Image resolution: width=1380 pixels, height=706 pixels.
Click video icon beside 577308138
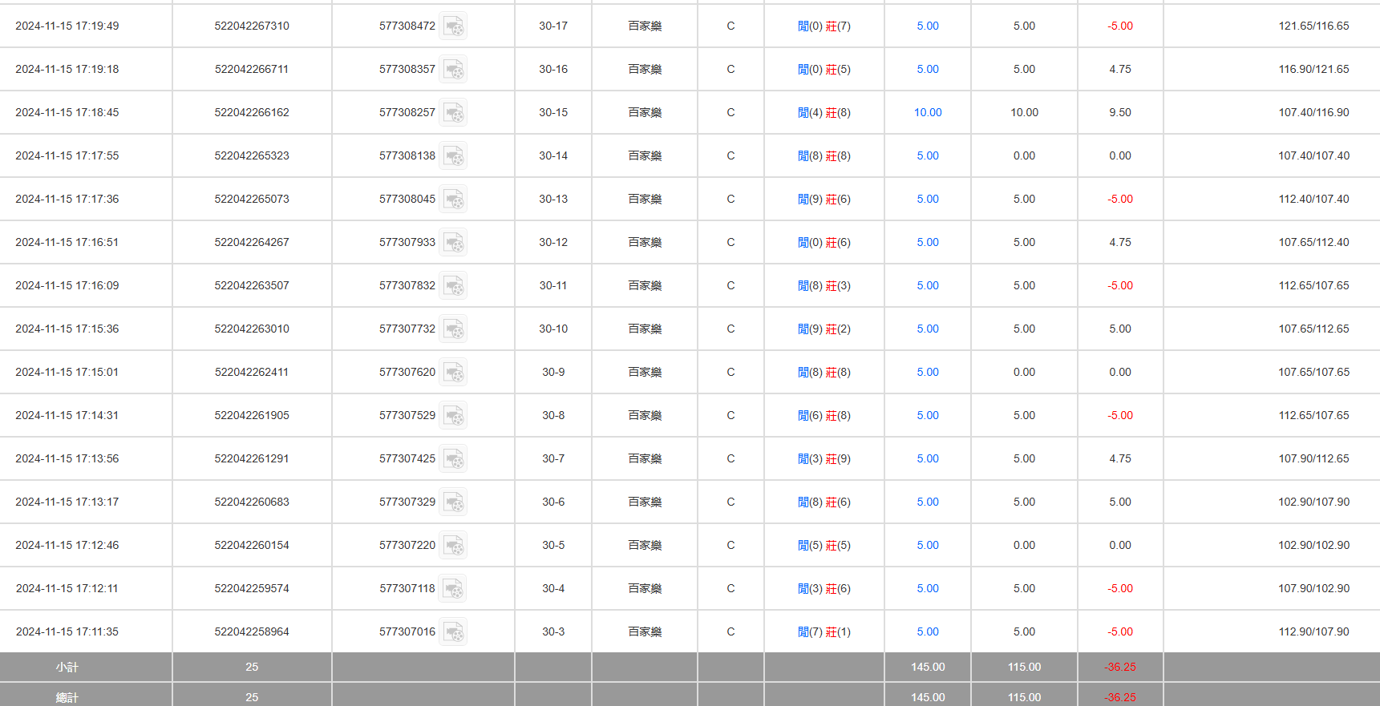(x=453, y=156)
